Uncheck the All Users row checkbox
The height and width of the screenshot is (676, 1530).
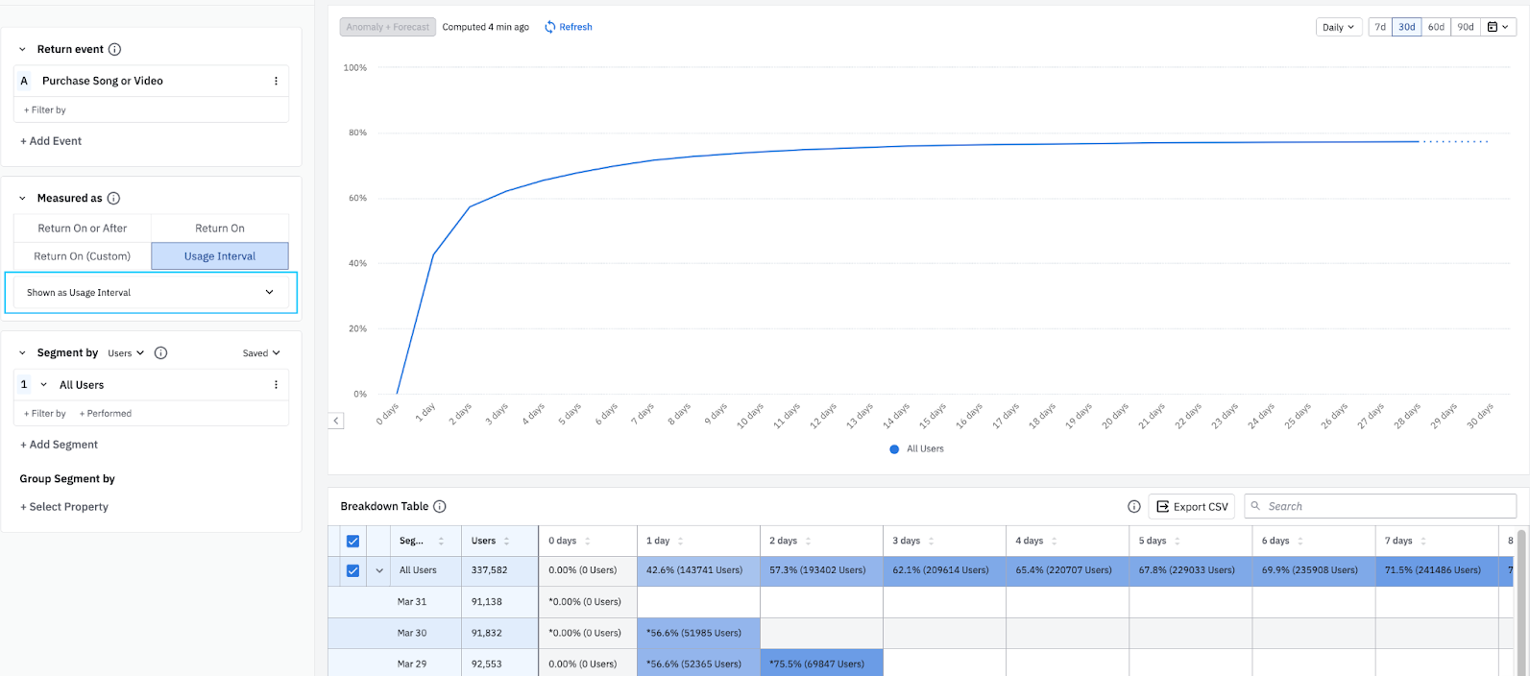352,570
